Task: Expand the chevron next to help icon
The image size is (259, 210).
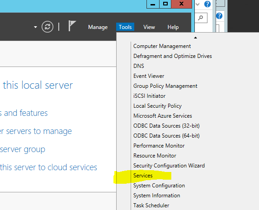Action: [198, 4]
